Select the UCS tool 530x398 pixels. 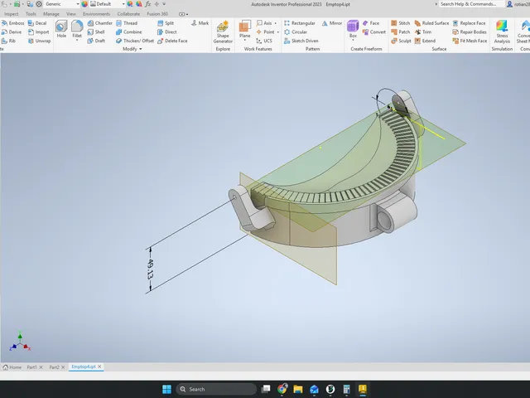click(x=264, y=41)
